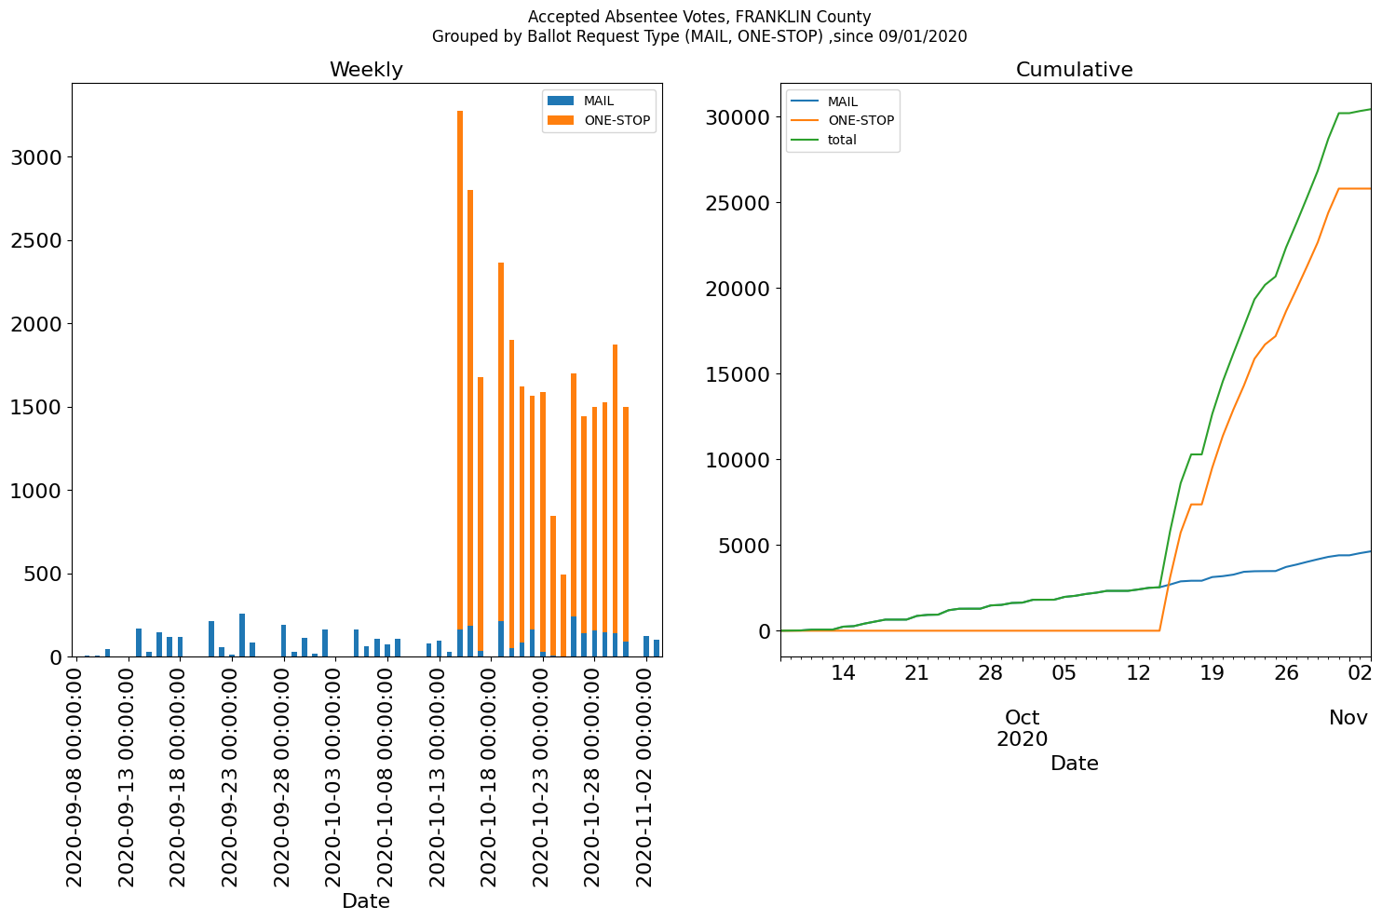Click the 15000 y-axis label on Cumulative chart
This screenshot has width=1382, height=920.
pyautogui.click(x=738, y=374)
